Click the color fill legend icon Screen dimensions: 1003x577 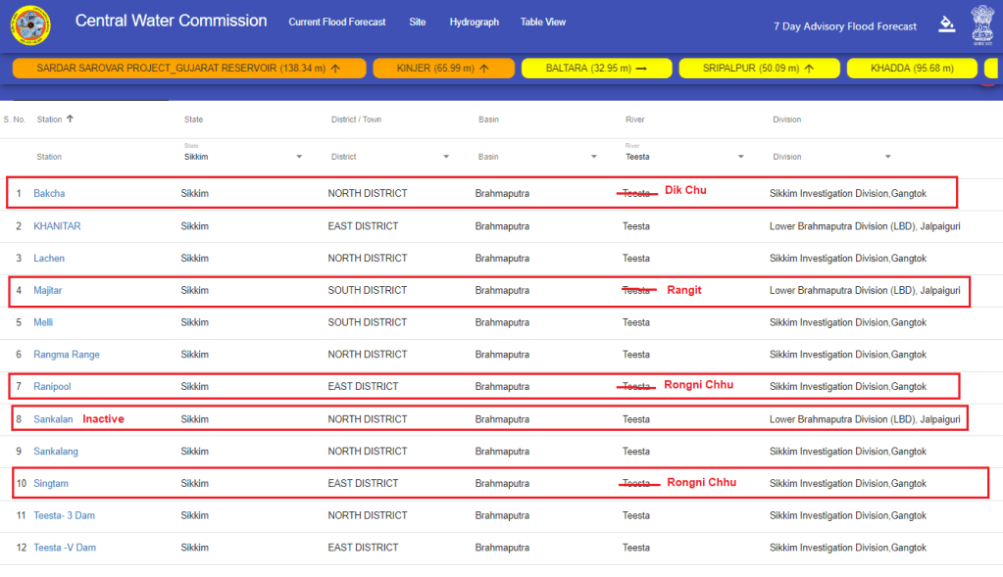(x=946, y=24)
